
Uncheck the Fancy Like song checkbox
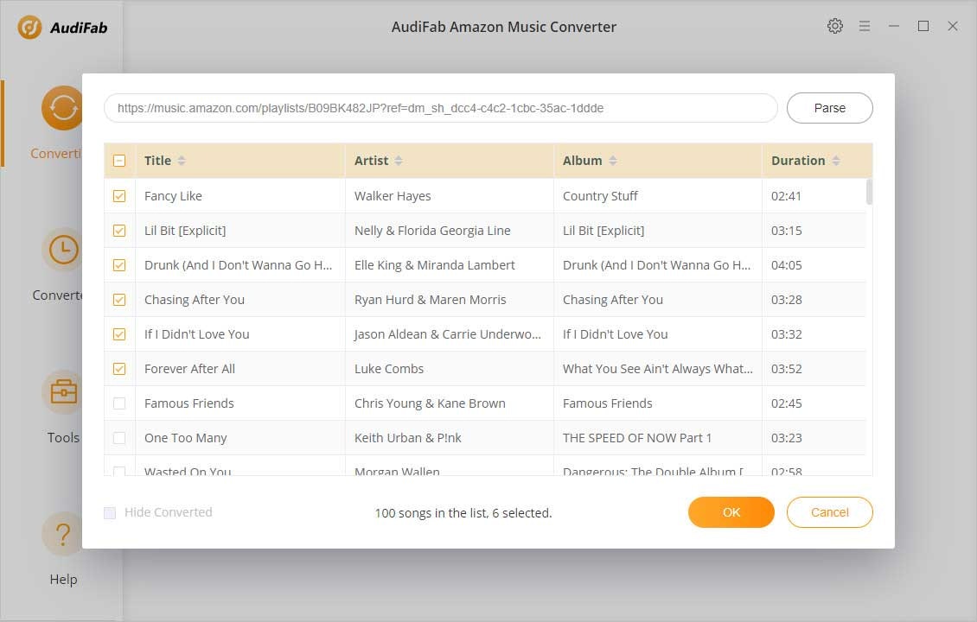pos(119,196)
